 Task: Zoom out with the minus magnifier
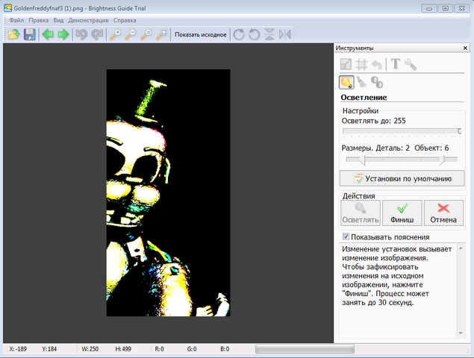pos(131,34)
